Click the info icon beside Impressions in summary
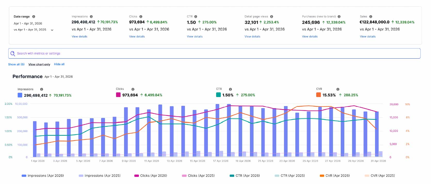This screenshot has height=184, width=431. coord(91,17)
